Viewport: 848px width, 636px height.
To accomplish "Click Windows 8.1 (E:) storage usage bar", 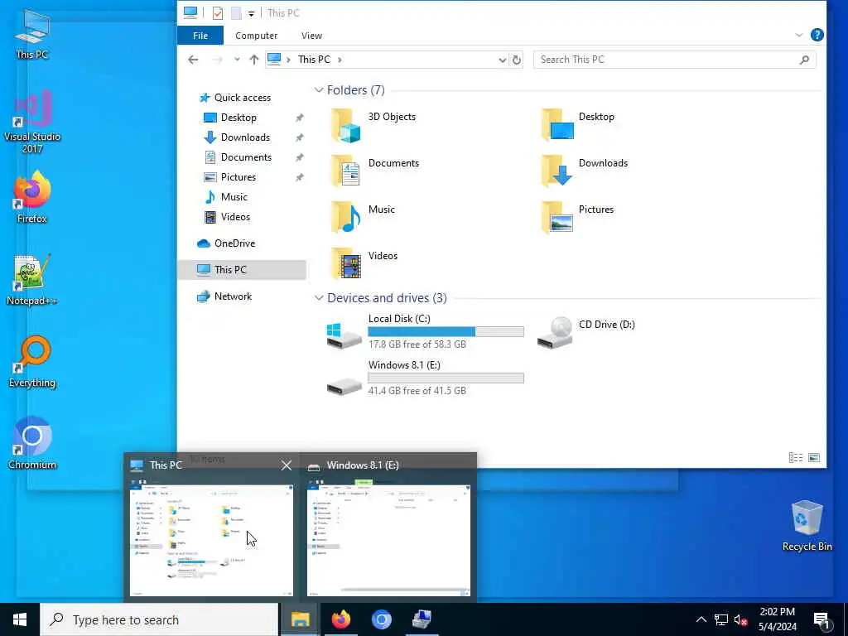I will (x=446, y=378).
